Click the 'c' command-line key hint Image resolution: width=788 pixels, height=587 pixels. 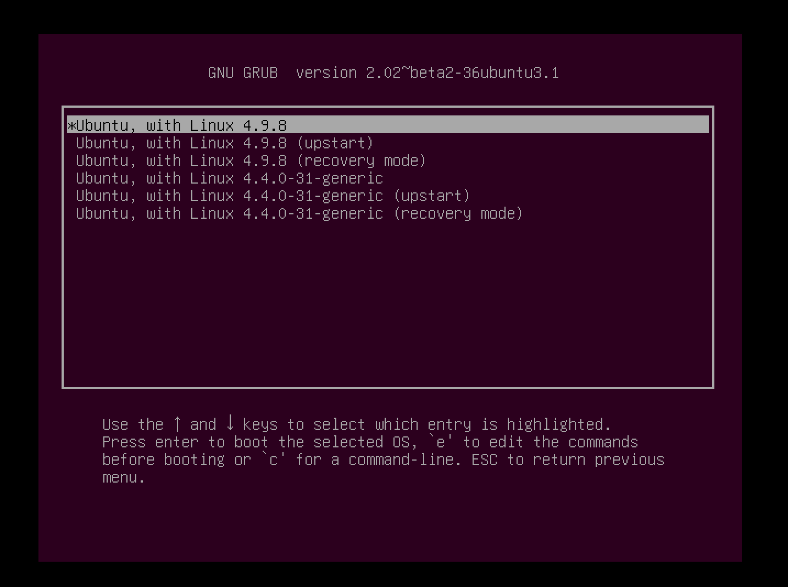274,459
